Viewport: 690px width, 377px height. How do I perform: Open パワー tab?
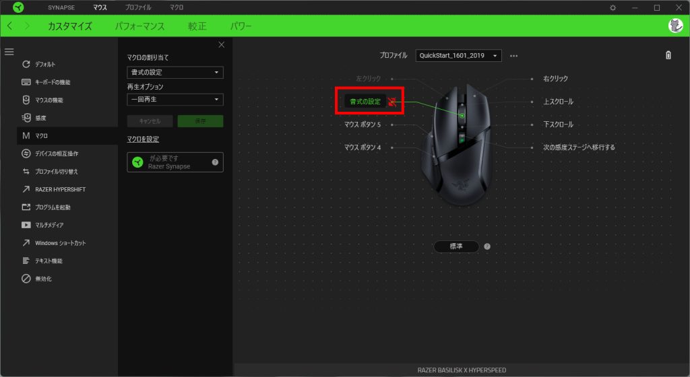pos(241,26)
